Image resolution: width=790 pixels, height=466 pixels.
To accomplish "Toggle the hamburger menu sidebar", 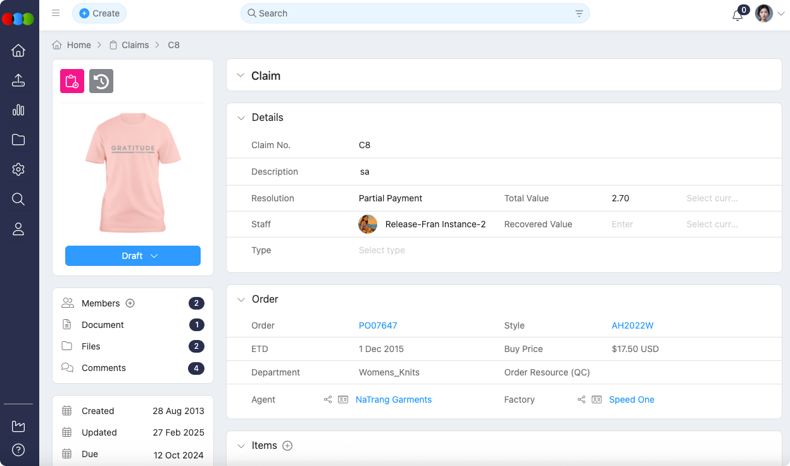I will (x=56, y=13).
